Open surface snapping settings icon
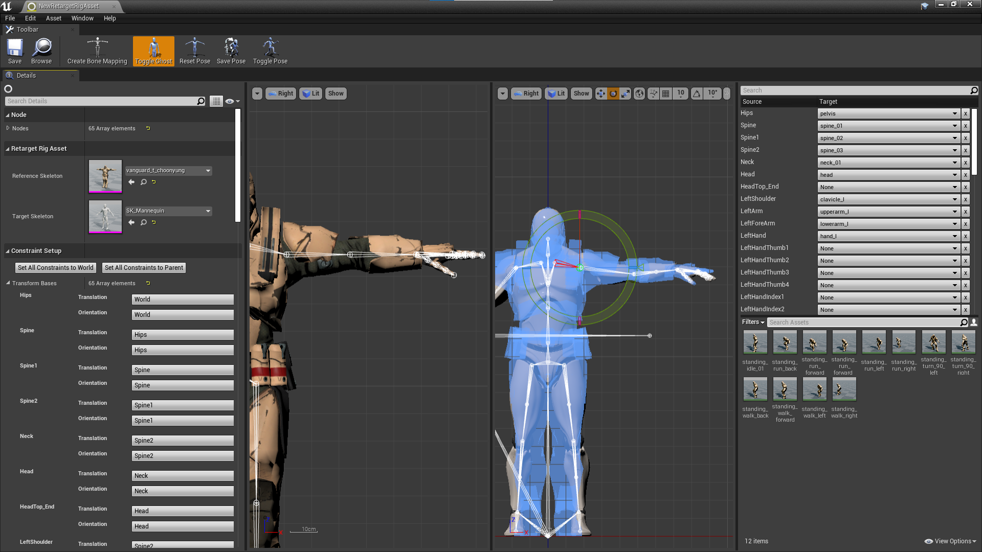Image resolution: width=982 pixels, height=552 pixels. [x=653, y=94]
